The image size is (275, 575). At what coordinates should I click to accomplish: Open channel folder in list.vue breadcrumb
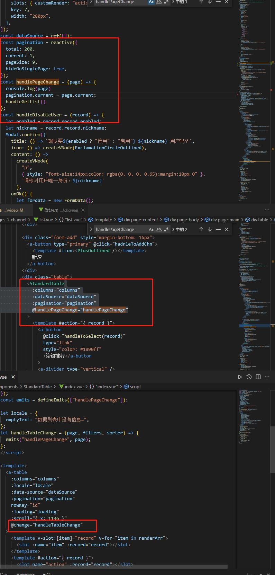18,220
